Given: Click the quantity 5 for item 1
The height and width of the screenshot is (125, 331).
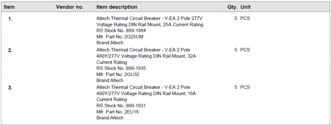Looking at the screenshot, I should click(236, 18).
